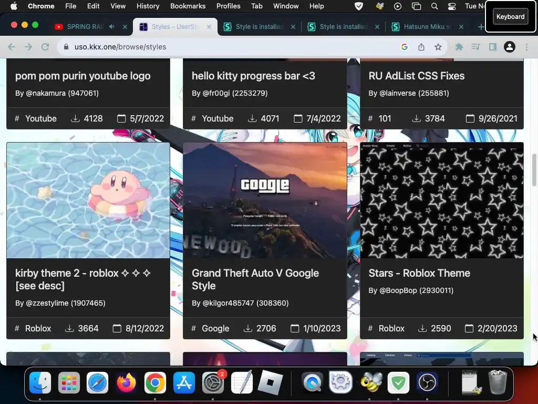538x404 pixels.
Task: Reload the page with the refresh icon
Action: pos(45,47)
